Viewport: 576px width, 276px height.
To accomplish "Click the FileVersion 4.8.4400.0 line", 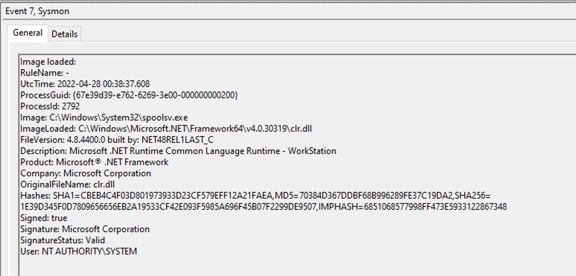I will [120, 139].
